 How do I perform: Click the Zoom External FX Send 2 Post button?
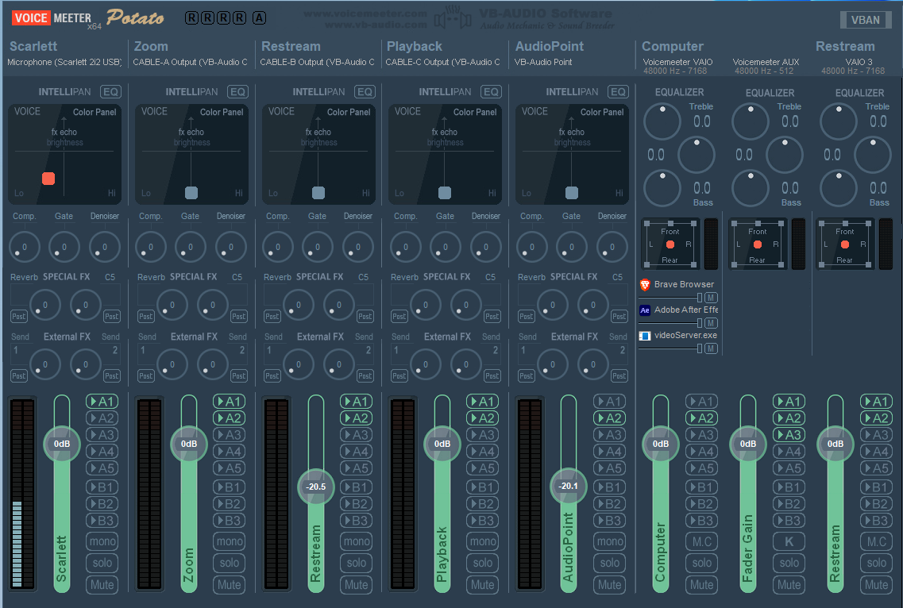coord(238,376)
